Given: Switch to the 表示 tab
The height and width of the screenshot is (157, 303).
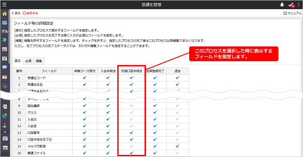Looking at the screenshot, I should pyautogui.click(x=18, y=61).
